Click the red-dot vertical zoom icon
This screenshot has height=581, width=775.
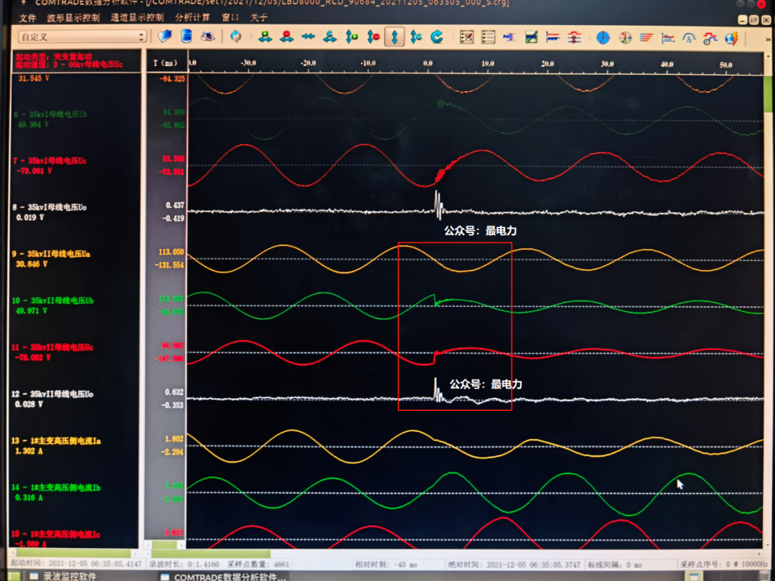(x=373, y=37)
